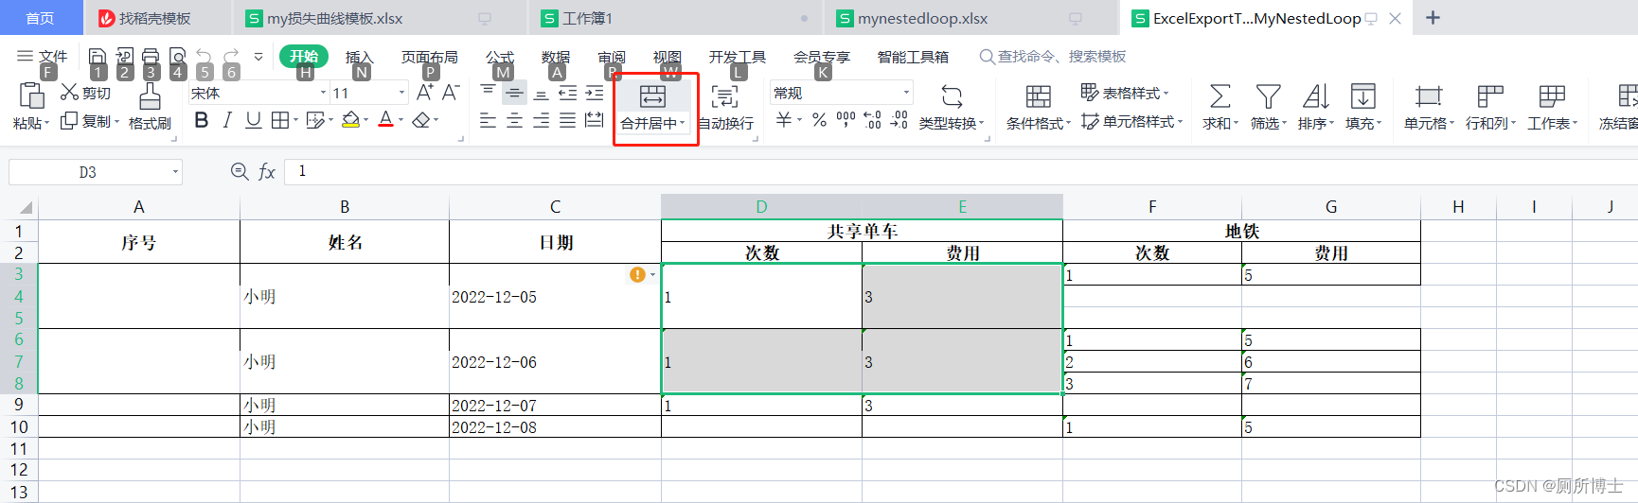The height and width of the screenshot is (503, 1638).
Task: Open the Rows and Columns (行和列) button
Action: (x=1490, y=107)
